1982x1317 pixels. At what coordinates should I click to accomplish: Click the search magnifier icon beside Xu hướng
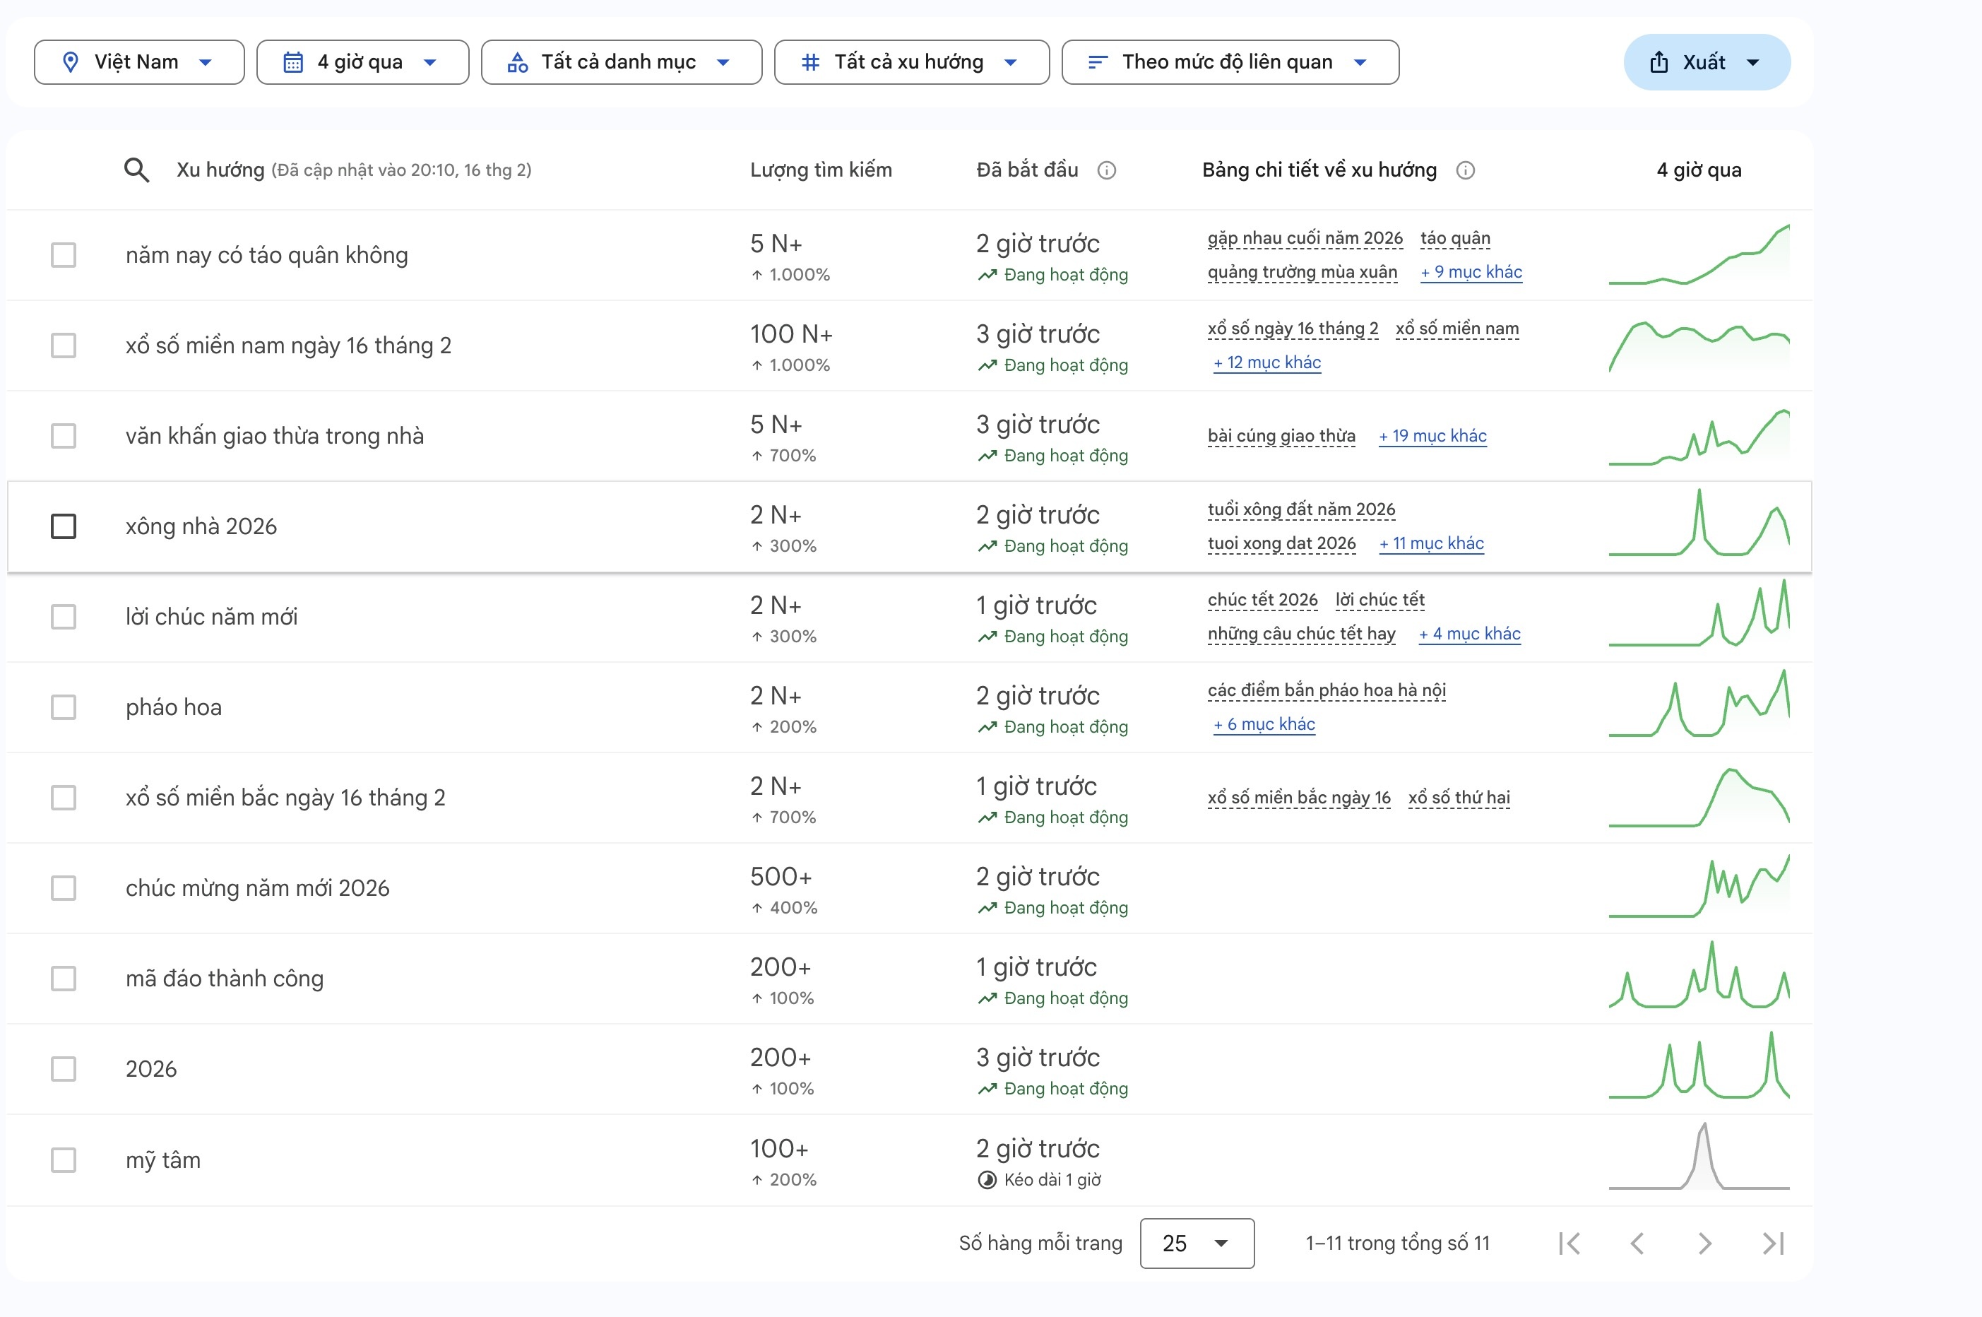pos(137,170)
